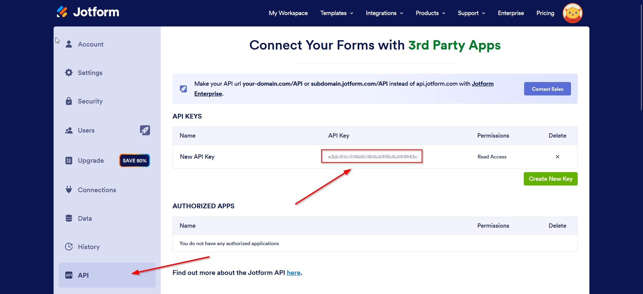This screenshot has width=643, height=294.
Task: Expand the Integrations dropdown
Action: (x=384, y=13)
